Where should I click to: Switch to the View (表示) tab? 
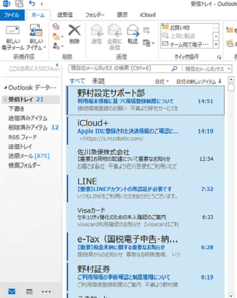click(x=122, y=15)
